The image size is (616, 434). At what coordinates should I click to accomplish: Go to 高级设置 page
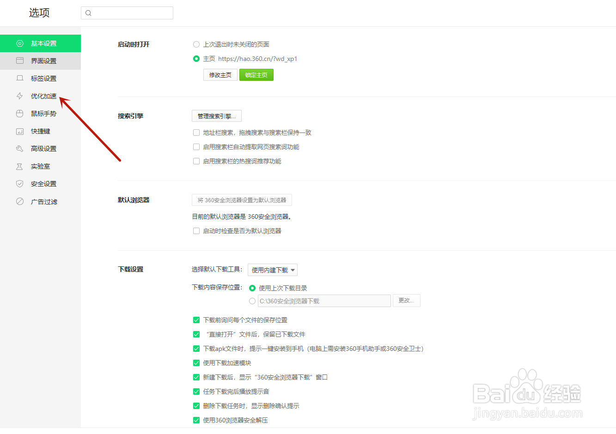pyautogui.click(x=40, y=149)
